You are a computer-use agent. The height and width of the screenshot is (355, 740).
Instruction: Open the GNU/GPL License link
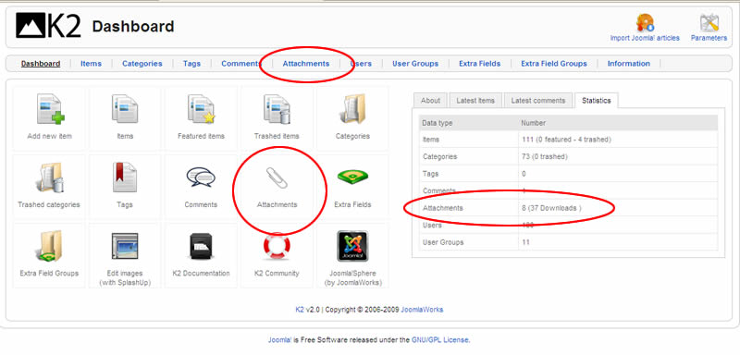click(x=440, y=339)
